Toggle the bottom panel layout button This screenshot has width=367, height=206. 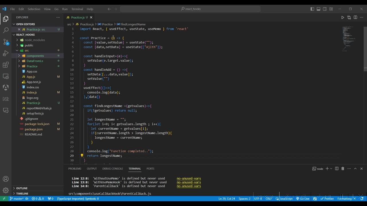319,9
